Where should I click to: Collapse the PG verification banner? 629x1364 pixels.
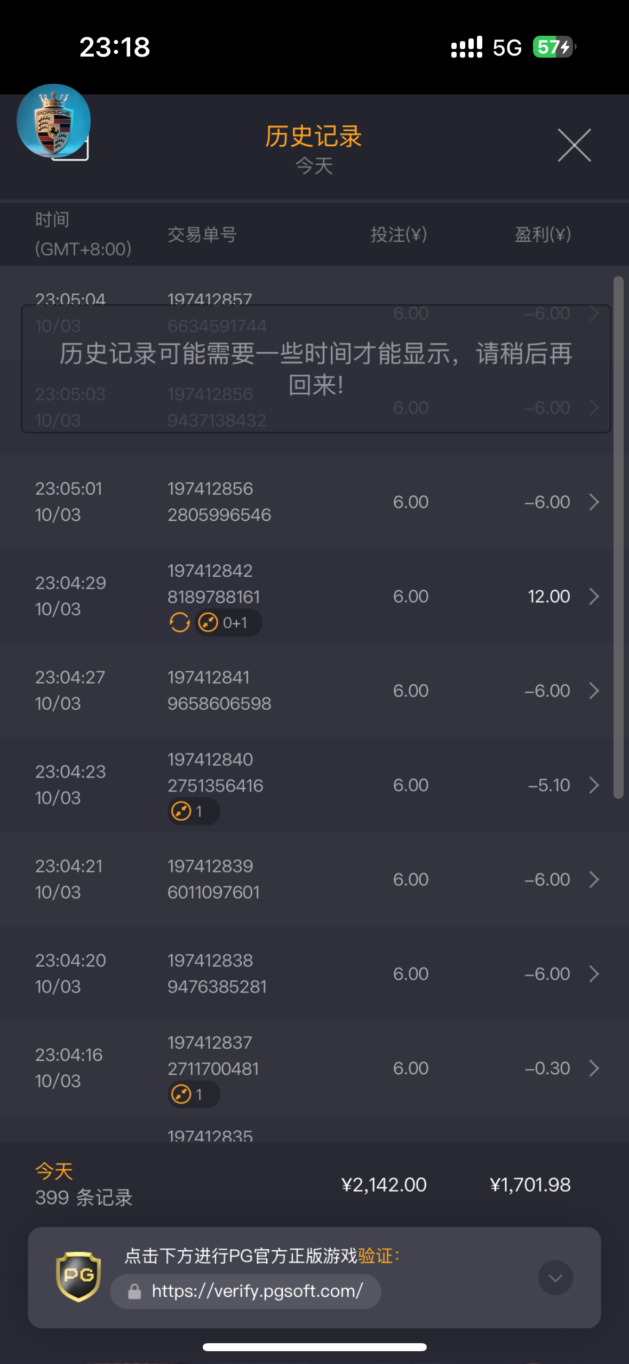click(x=555, y=1278)
